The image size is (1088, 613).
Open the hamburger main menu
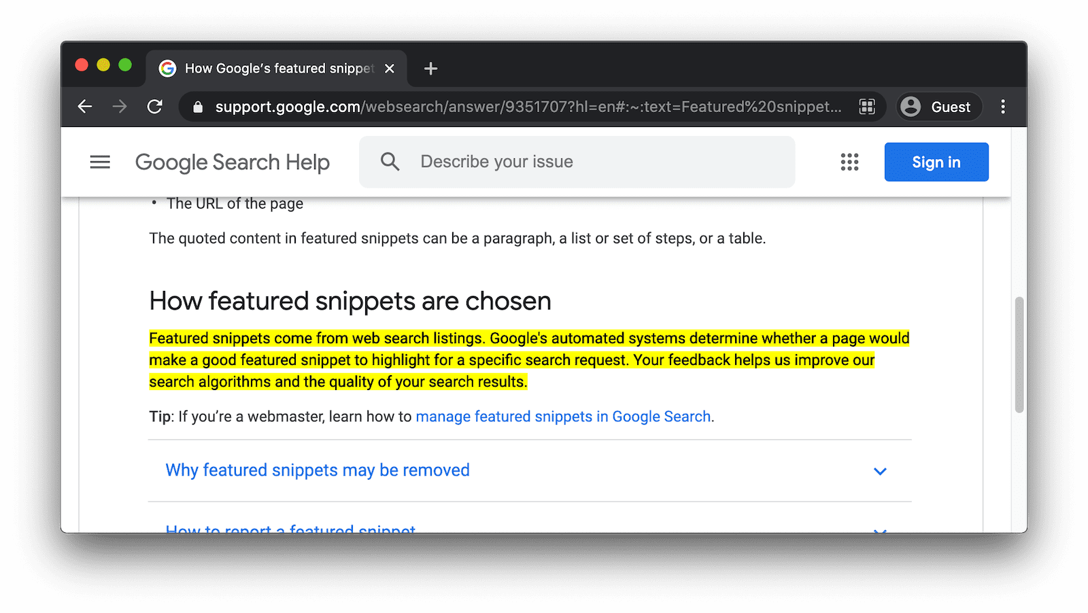coord(100,162)
